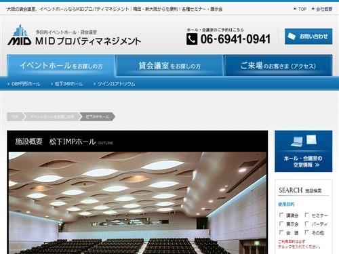Click the MID building logo icon

point(20,35)
